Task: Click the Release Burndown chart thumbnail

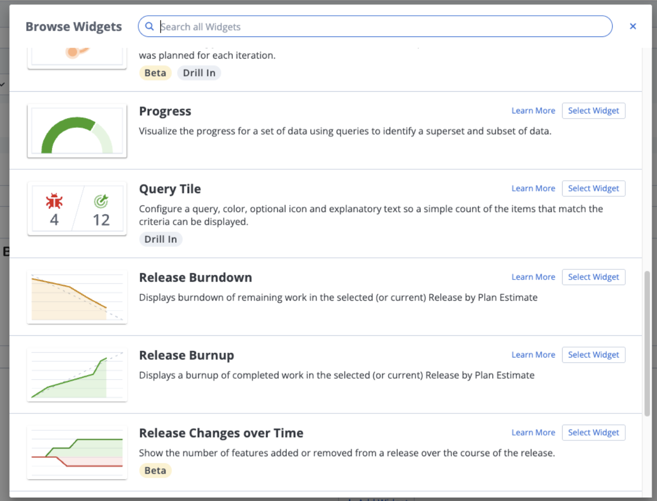Action: (77, 297)
